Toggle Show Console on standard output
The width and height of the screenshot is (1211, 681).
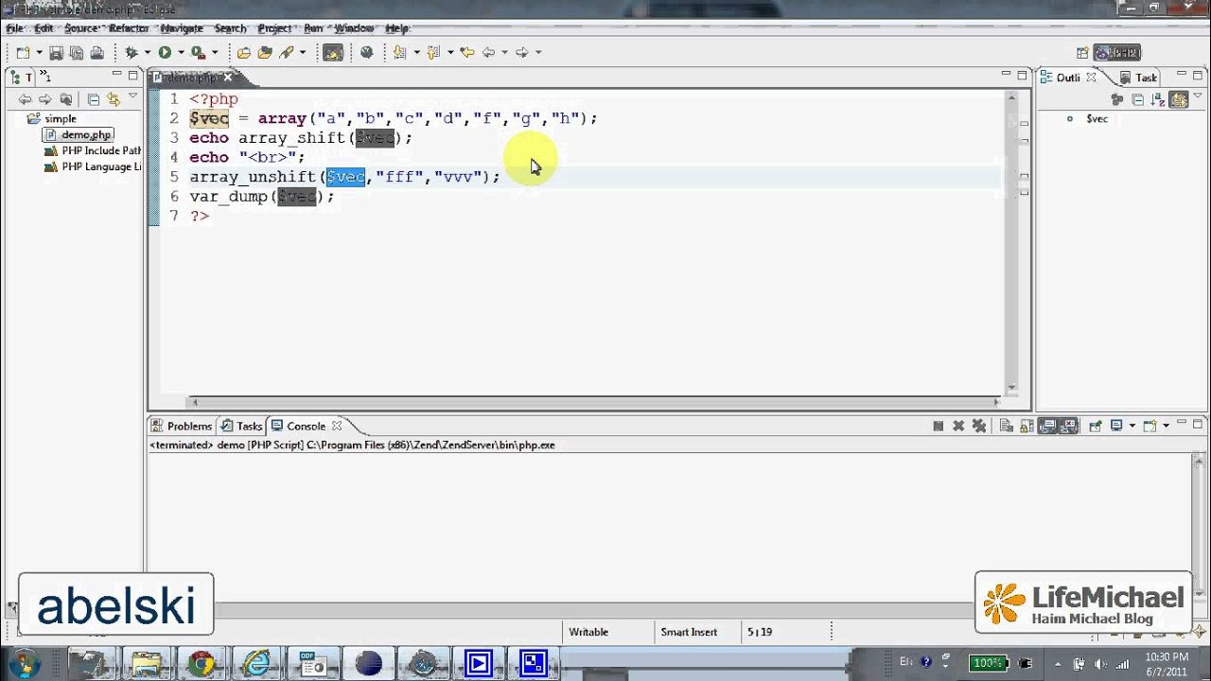(1047, 427)
